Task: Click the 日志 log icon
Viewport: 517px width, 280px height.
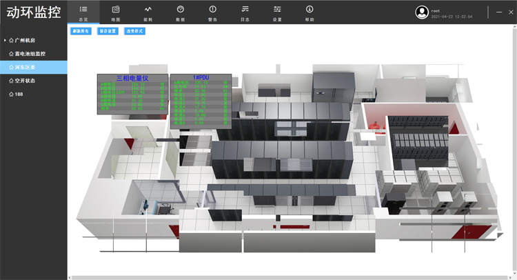Action: pyautogui.click(x=245, y=9)
